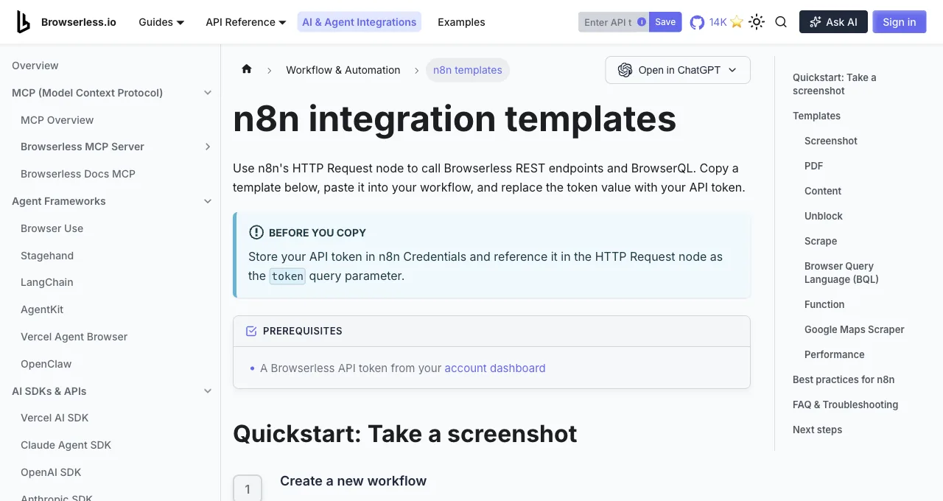Screen dimensions: 943x501
Task: Open search with magnifier icon
Action: [x=781, y=22]
